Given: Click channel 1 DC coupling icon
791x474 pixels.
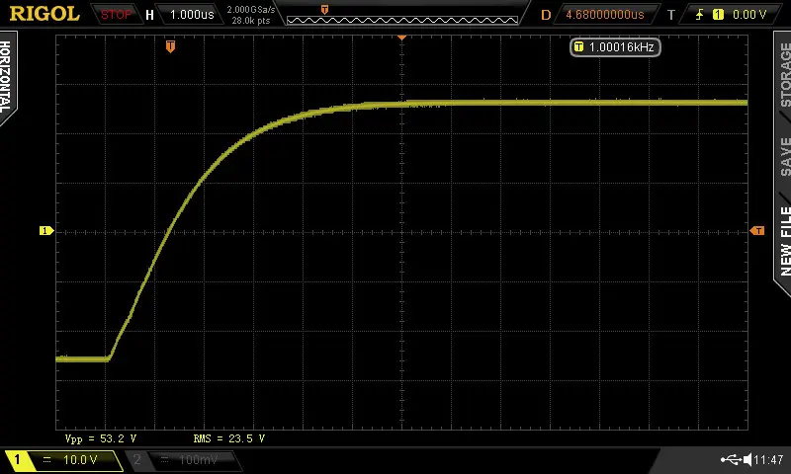Looking at the screenshot, I should click(46, 460).
